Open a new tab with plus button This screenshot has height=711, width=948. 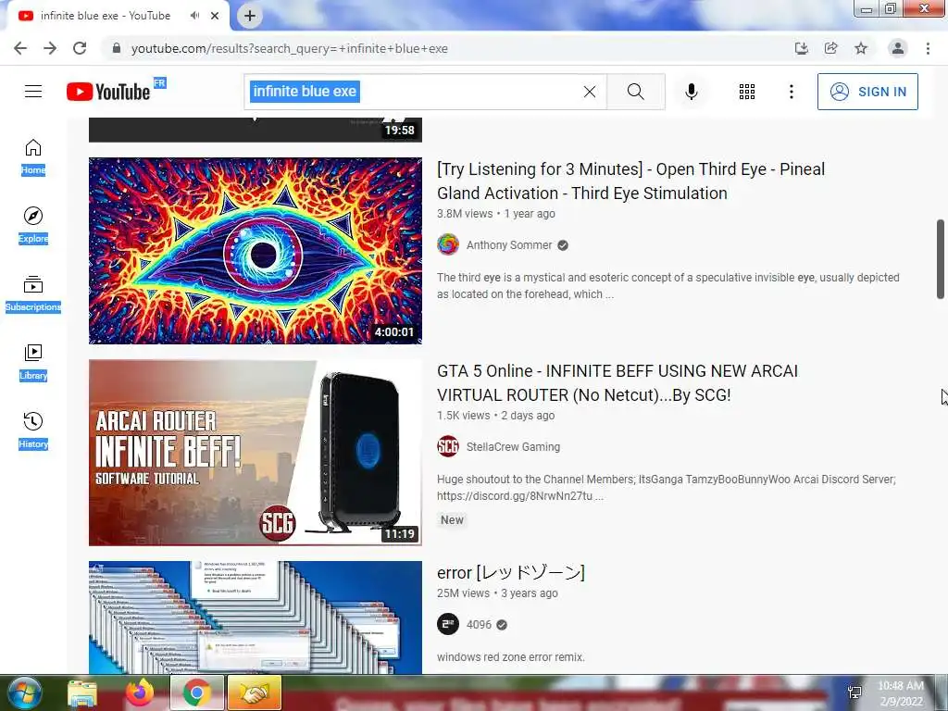coord(250,16)
